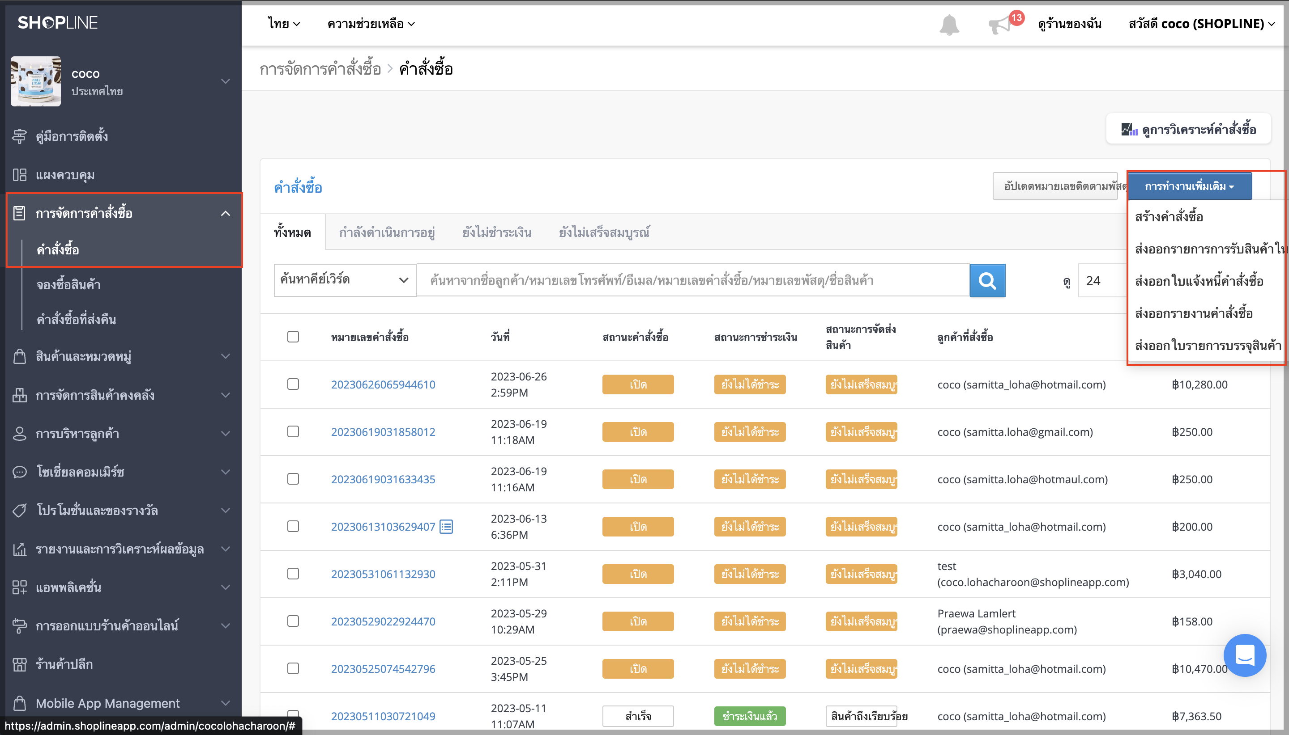Click the reports chart icon

pos(19,549)
